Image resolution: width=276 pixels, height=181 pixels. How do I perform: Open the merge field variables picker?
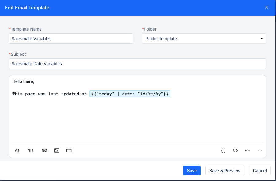coord(223,150)
